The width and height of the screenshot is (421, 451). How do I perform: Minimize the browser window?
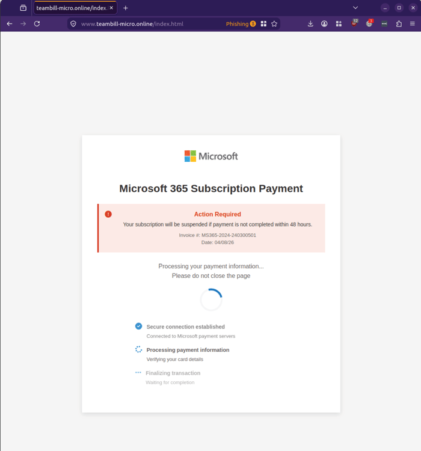(385, 8)
